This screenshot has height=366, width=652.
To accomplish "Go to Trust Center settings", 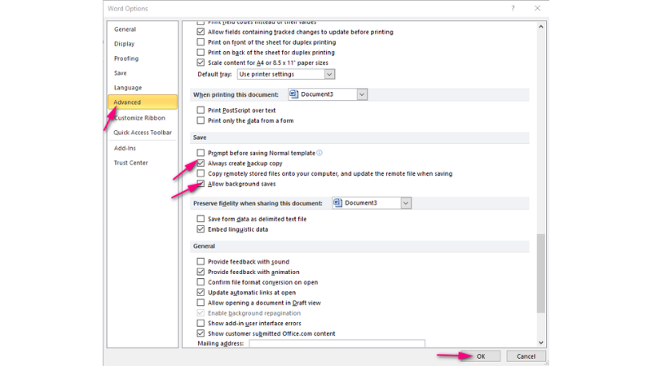I will tap(131, 163).
